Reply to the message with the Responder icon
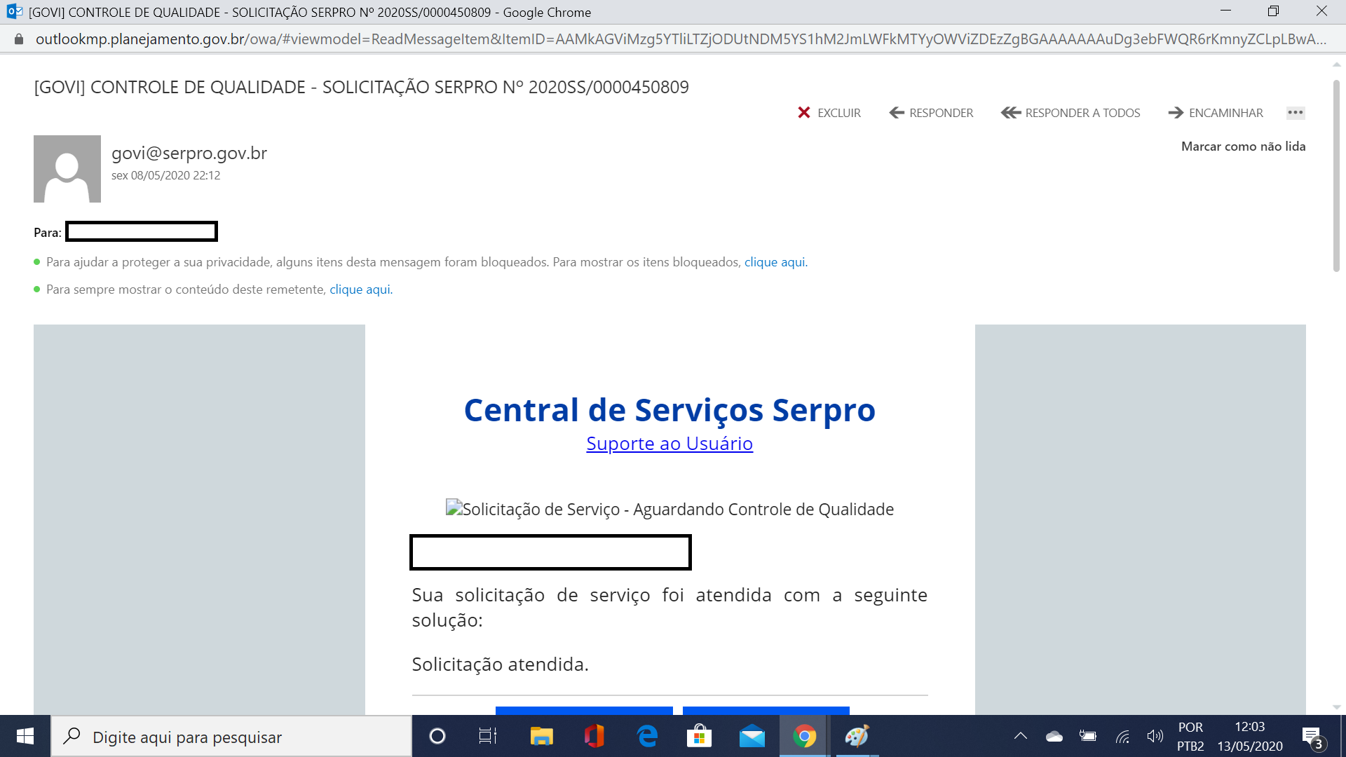This screenshot has width=1346, height=757. coord(895,112)
